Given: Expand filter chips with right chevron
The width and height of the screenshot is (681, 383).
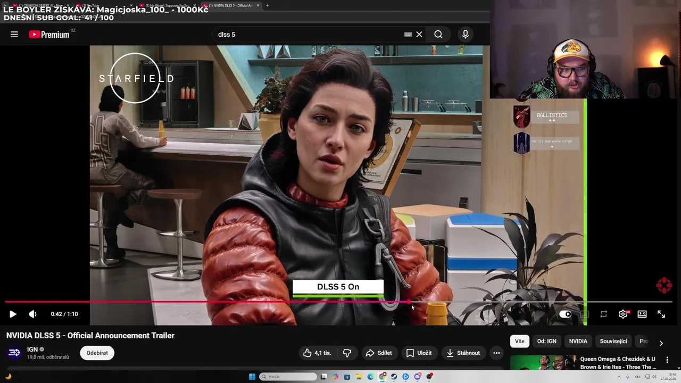Looking at the screenshot, I should point(661,343).
